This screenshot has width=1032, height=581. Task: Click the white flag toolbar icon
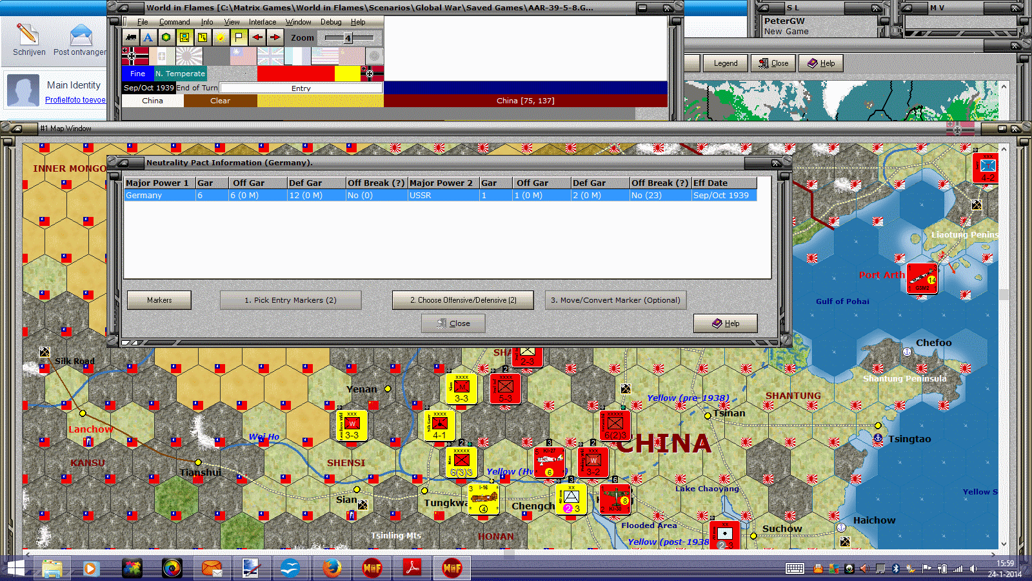(238, 37)
